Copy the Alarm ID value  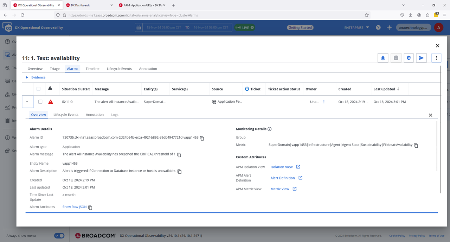point(202,138)
